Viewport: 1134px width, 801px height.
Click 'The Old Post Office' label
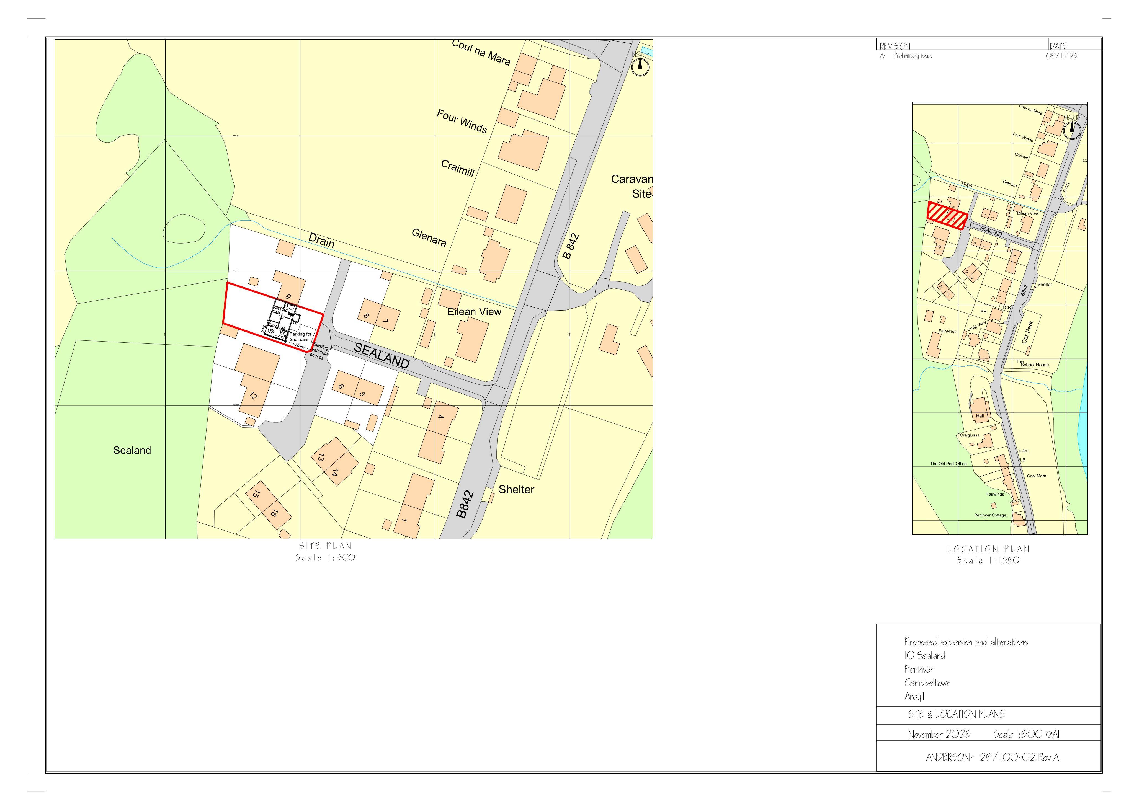[948, 464]
